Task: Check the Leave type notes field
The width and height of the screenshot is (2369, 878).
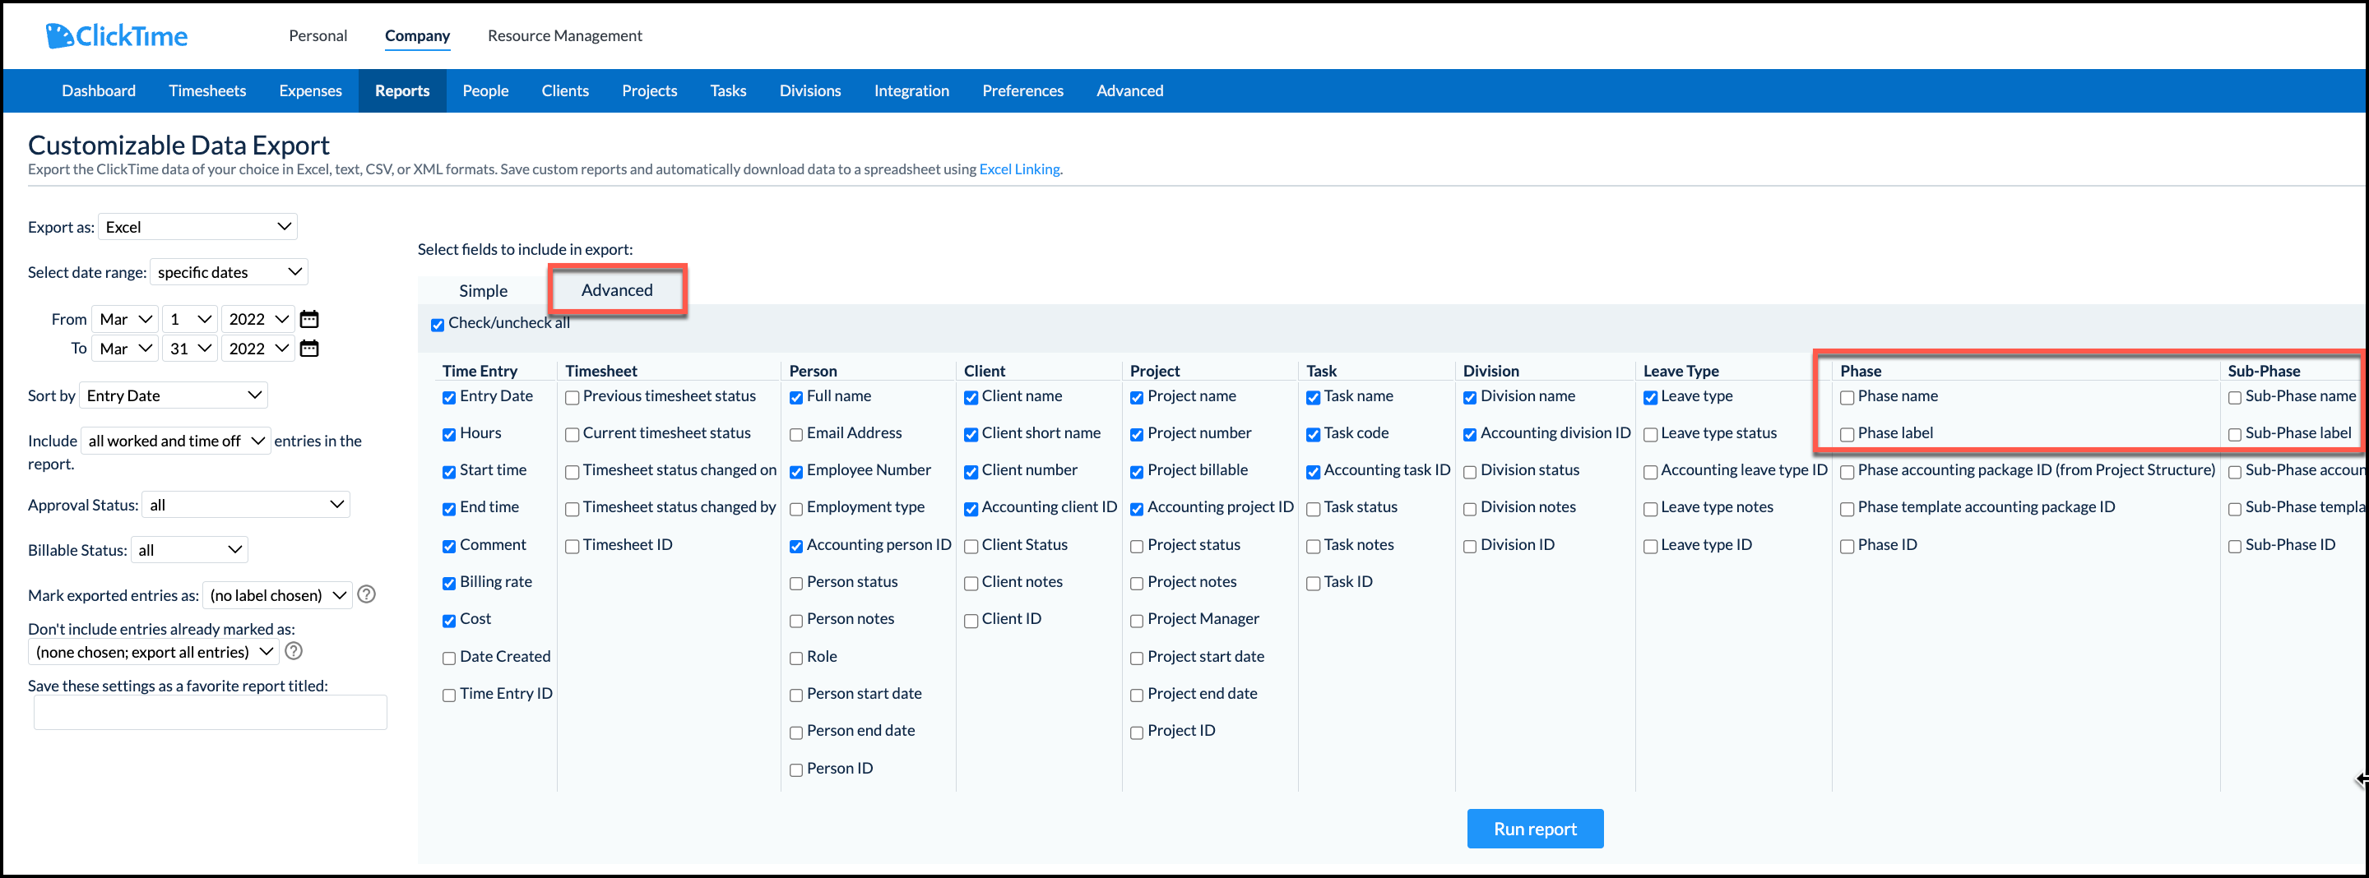Action: pos(1651,510)
